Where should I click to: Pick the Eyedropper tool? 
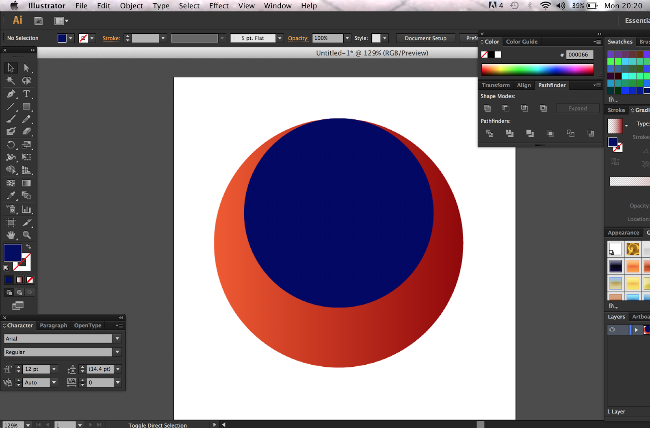pyautogui.click(x=11, y=196)
